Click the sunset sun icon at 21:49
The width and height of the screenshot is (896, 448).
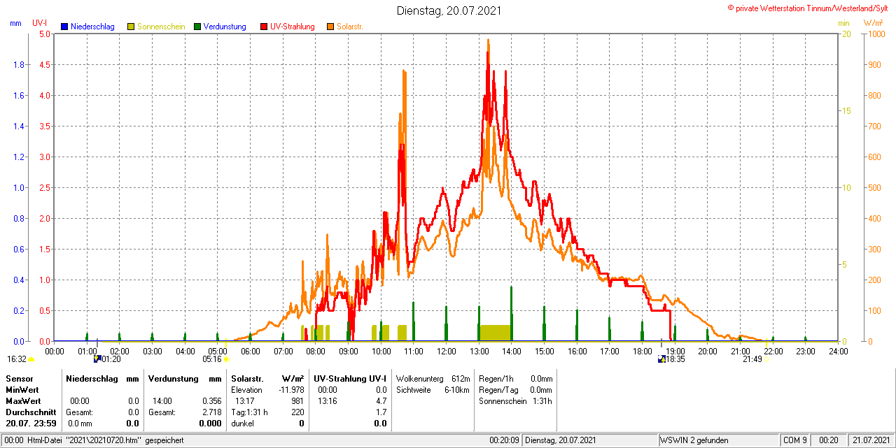pos(766,359)
